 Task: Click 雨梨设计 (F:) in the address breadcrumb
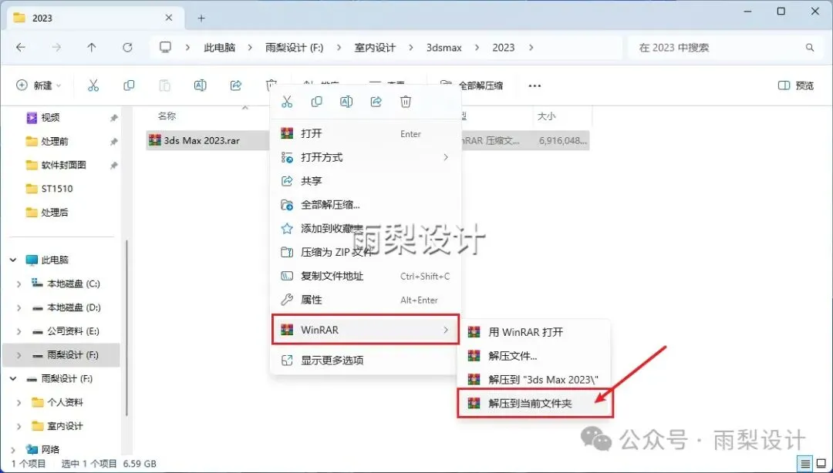point(295,47)
